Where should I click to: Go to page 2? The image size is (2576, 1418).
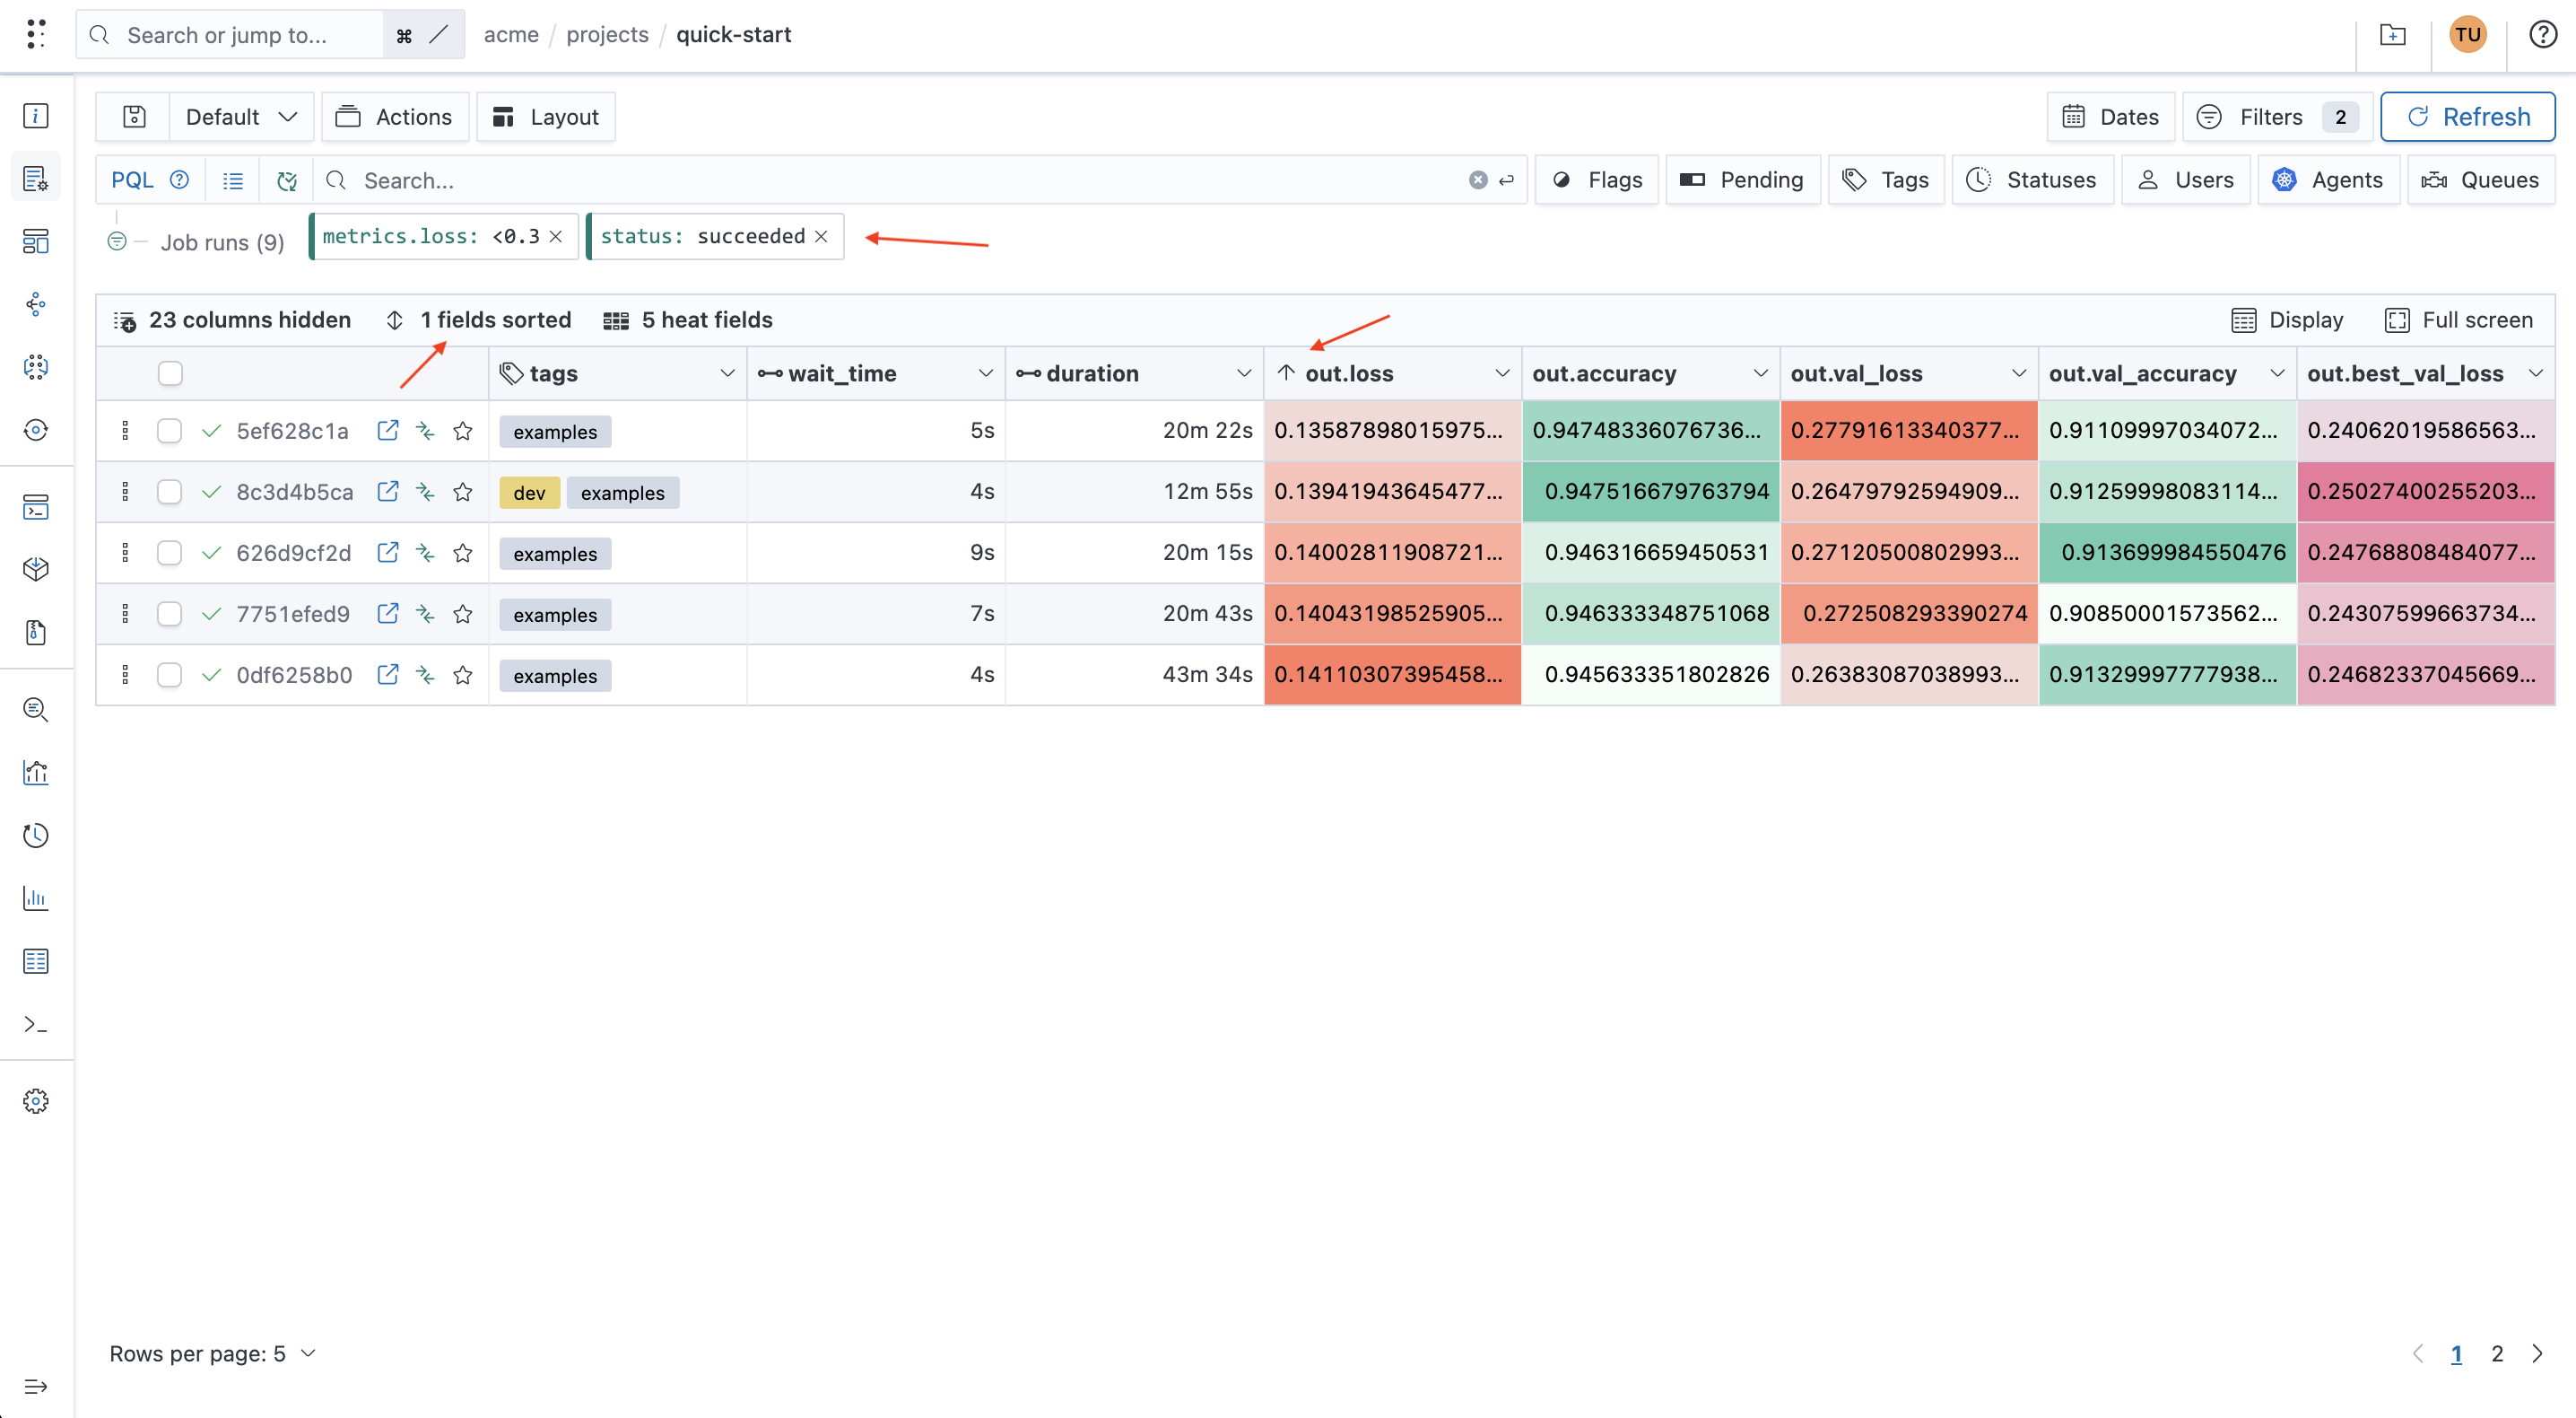(2497, 1353)
